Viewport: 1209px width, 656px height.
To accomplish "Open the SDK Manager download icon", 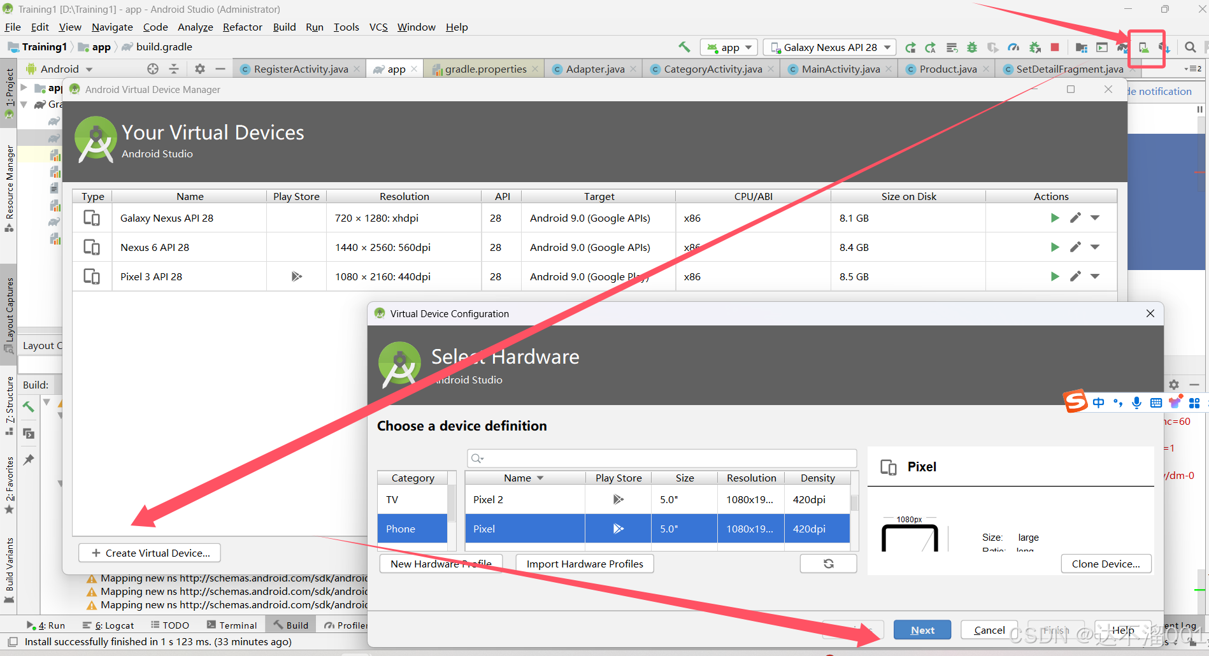I will [x=1164, y=47].
